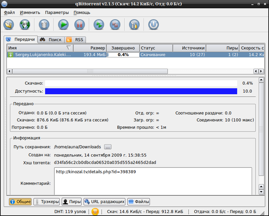Click the ... browse save path button
Screen dimensions: 269x216
pyautogui.click(x=108, y=147)
